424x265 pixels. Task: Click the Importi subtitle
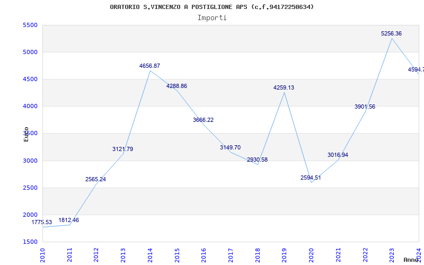212,18
